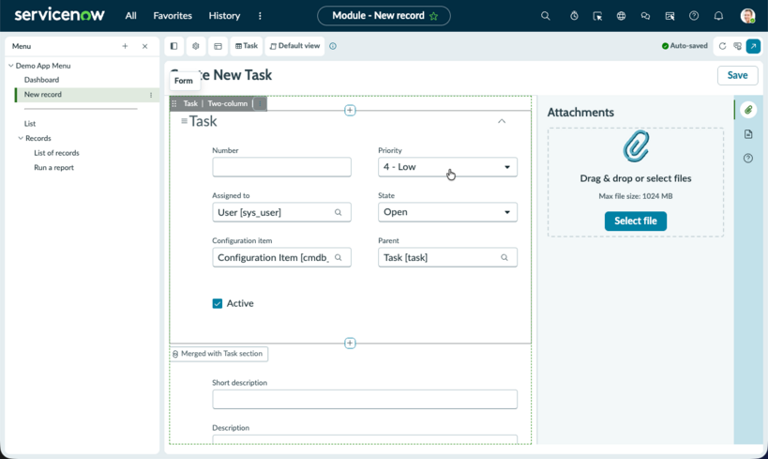The height and width of the screenshot is (459, 768).
Task: Select New record in the menu tree
Action: [42, 95]
